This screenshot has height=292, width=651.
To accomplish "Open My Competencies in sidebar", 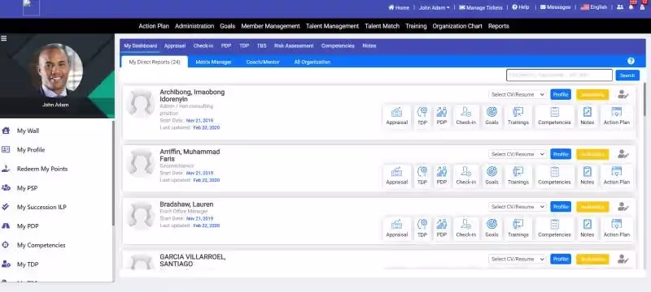I will pyautogui.click(x=42, y=245).
